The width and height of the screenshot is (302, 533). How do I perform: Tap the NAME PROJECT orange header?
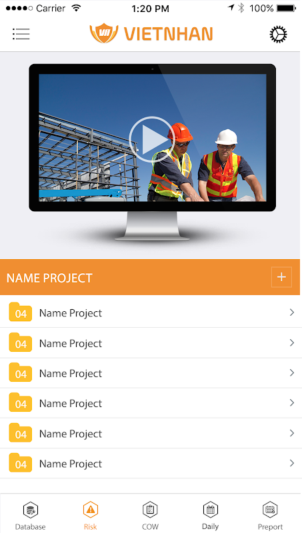150,277
